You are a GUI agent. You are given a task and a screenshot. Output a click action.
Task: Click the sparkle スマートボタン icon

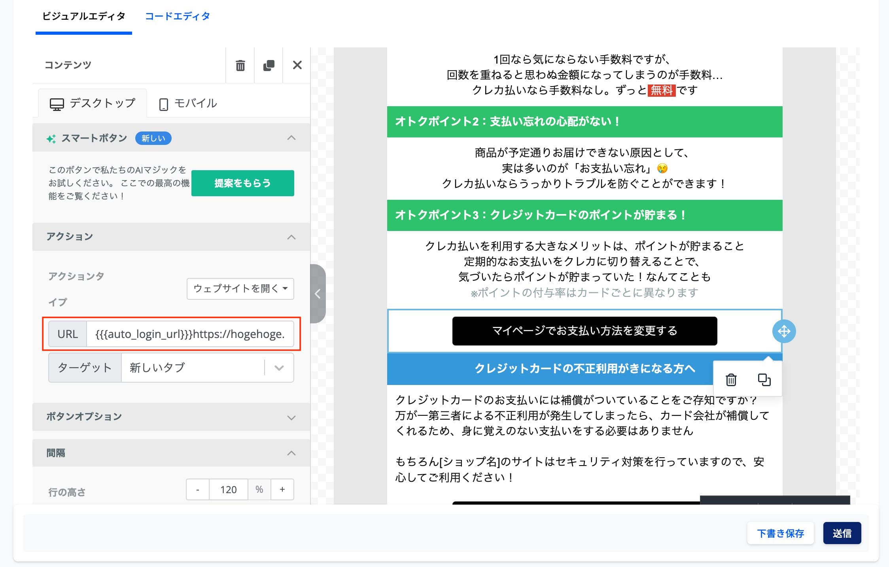click(51, 139)
